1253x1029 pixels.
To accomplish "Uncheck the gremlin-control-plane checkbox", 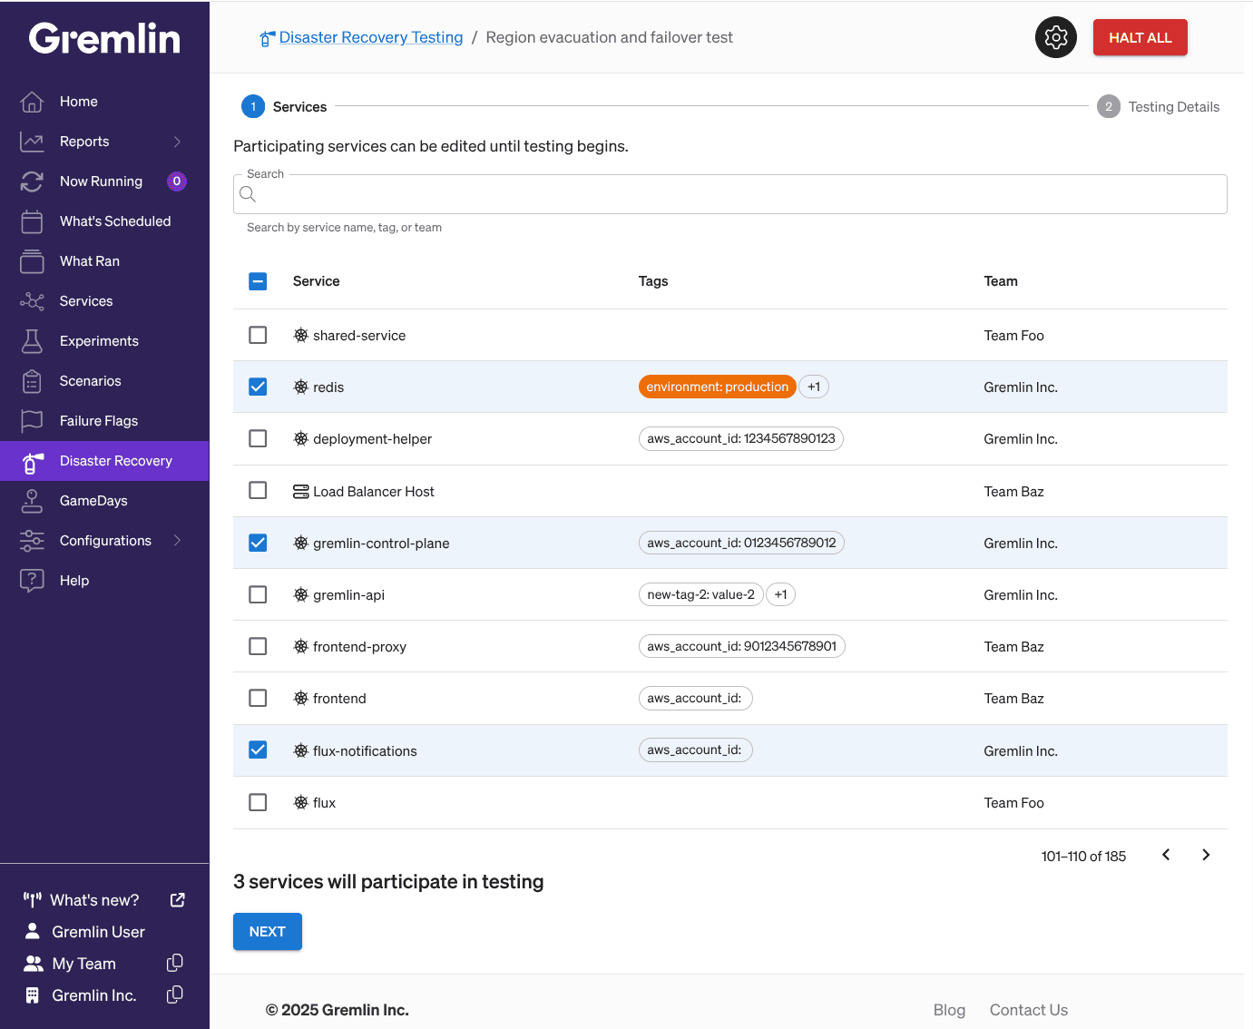I will pos(258,543).
